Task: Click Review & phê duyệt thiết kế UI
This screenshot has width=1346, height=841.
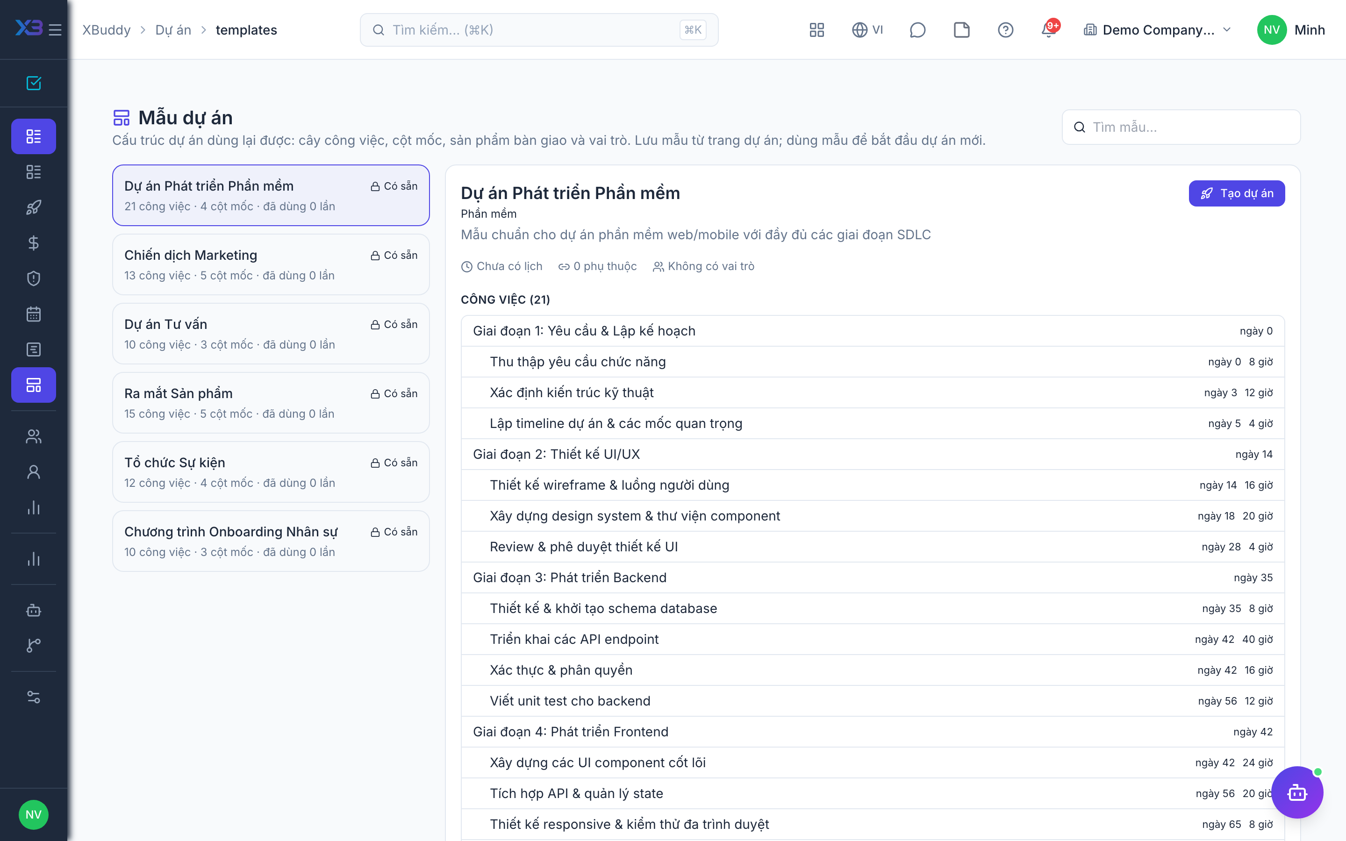Action: pyautogui.click(x=873, y=547)
